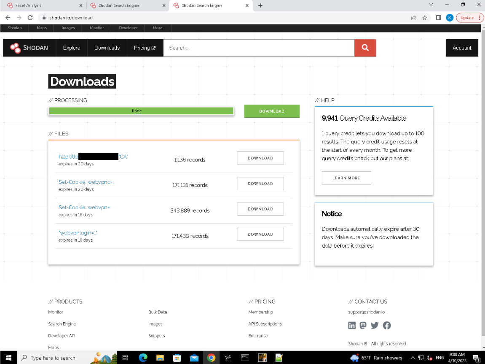Open the Developer link in top bar
Image resolution: width=485 pixels, height=364 pixels.
129,28
